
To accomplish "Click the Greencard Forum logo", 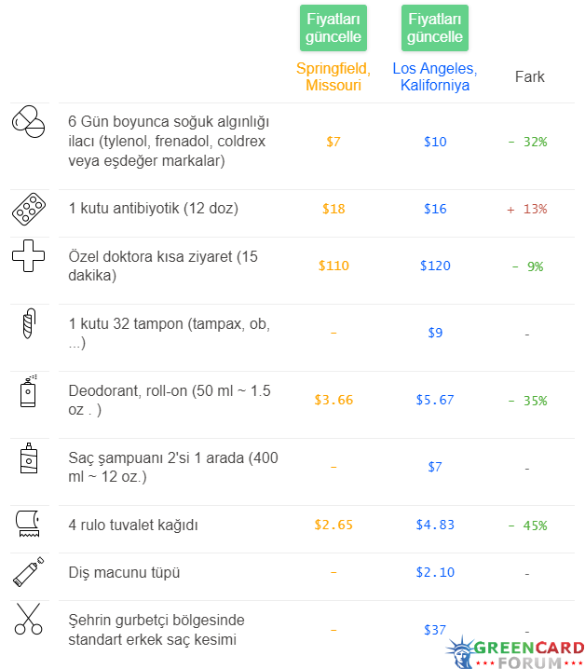I will coord(515,652).
